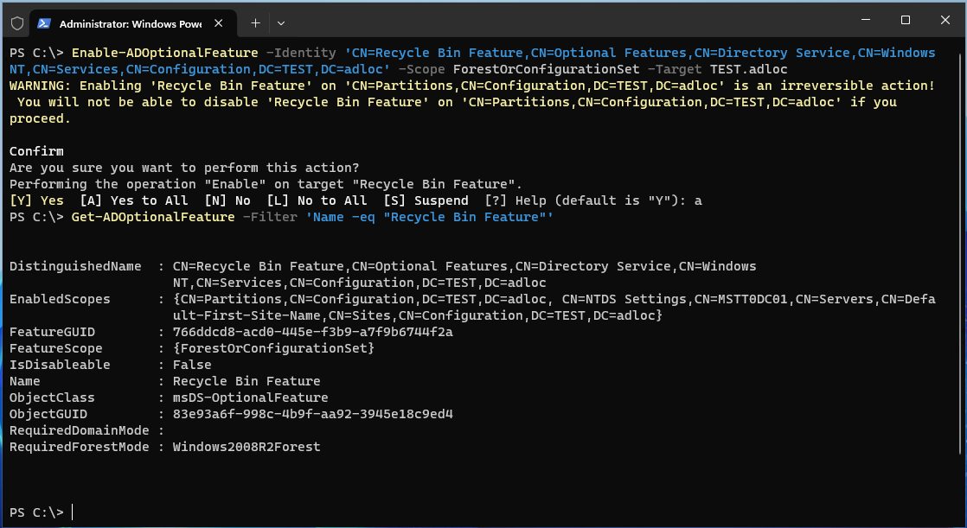Click the IsDisableable False value
The height and width of the screenshot is (528, 967).
[x=192, y=365]
